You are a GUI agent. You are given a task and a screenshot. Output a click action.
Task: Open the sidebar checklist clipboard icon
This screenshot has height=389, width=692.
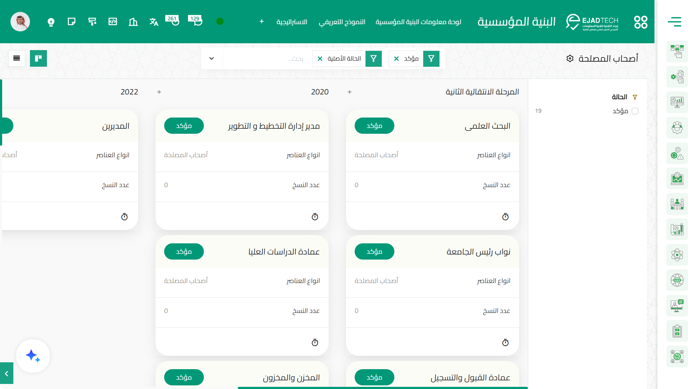tap(677, 331)
